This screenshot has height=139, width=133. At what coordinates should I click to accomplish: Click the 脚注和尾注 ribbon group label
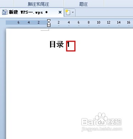point(38,4)
